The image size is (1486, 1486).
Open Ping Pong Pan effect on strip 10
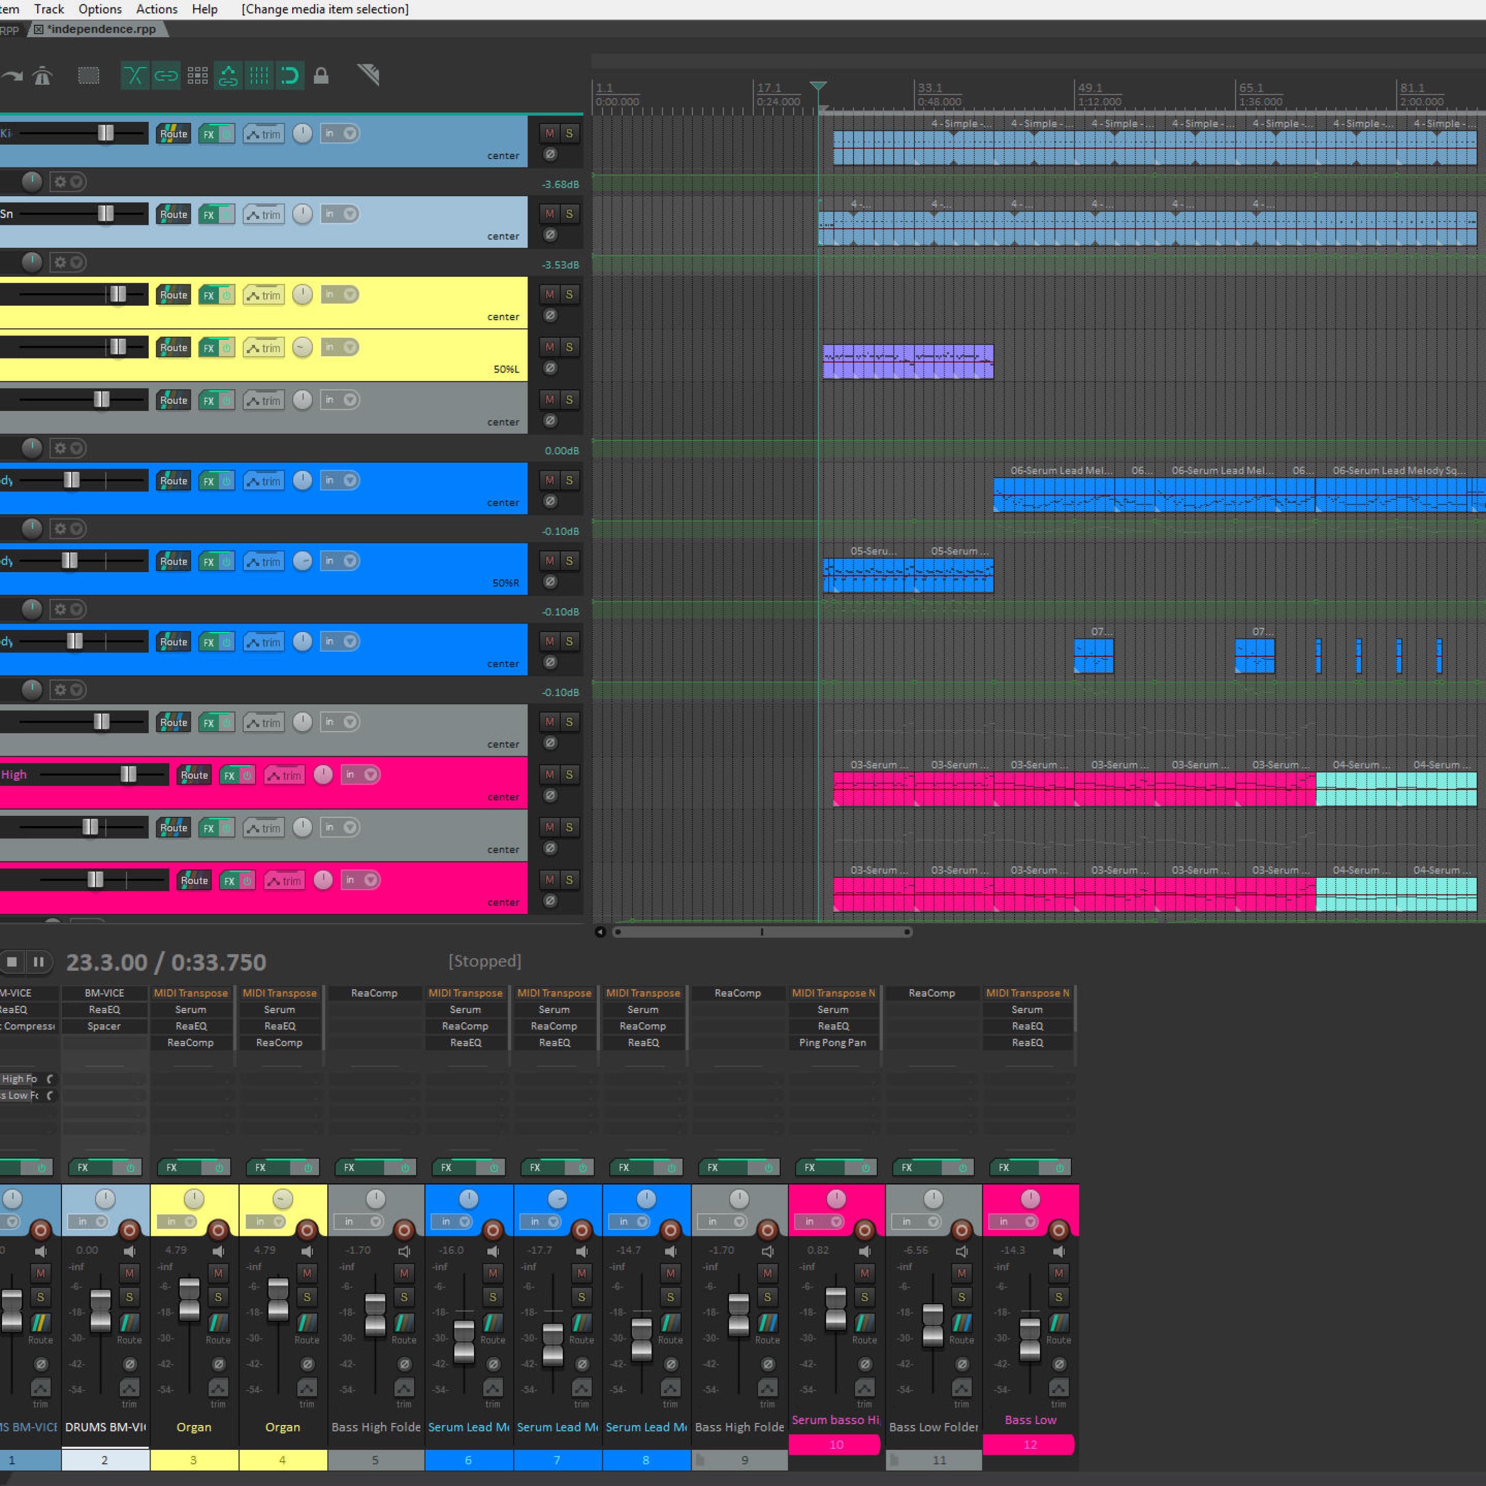click(x=832, y=1042)
